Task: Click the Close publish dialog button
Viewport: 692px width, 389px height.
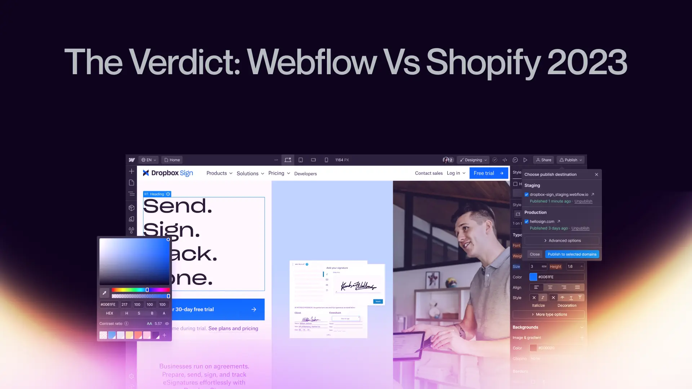Action: [x=596, y=174]
